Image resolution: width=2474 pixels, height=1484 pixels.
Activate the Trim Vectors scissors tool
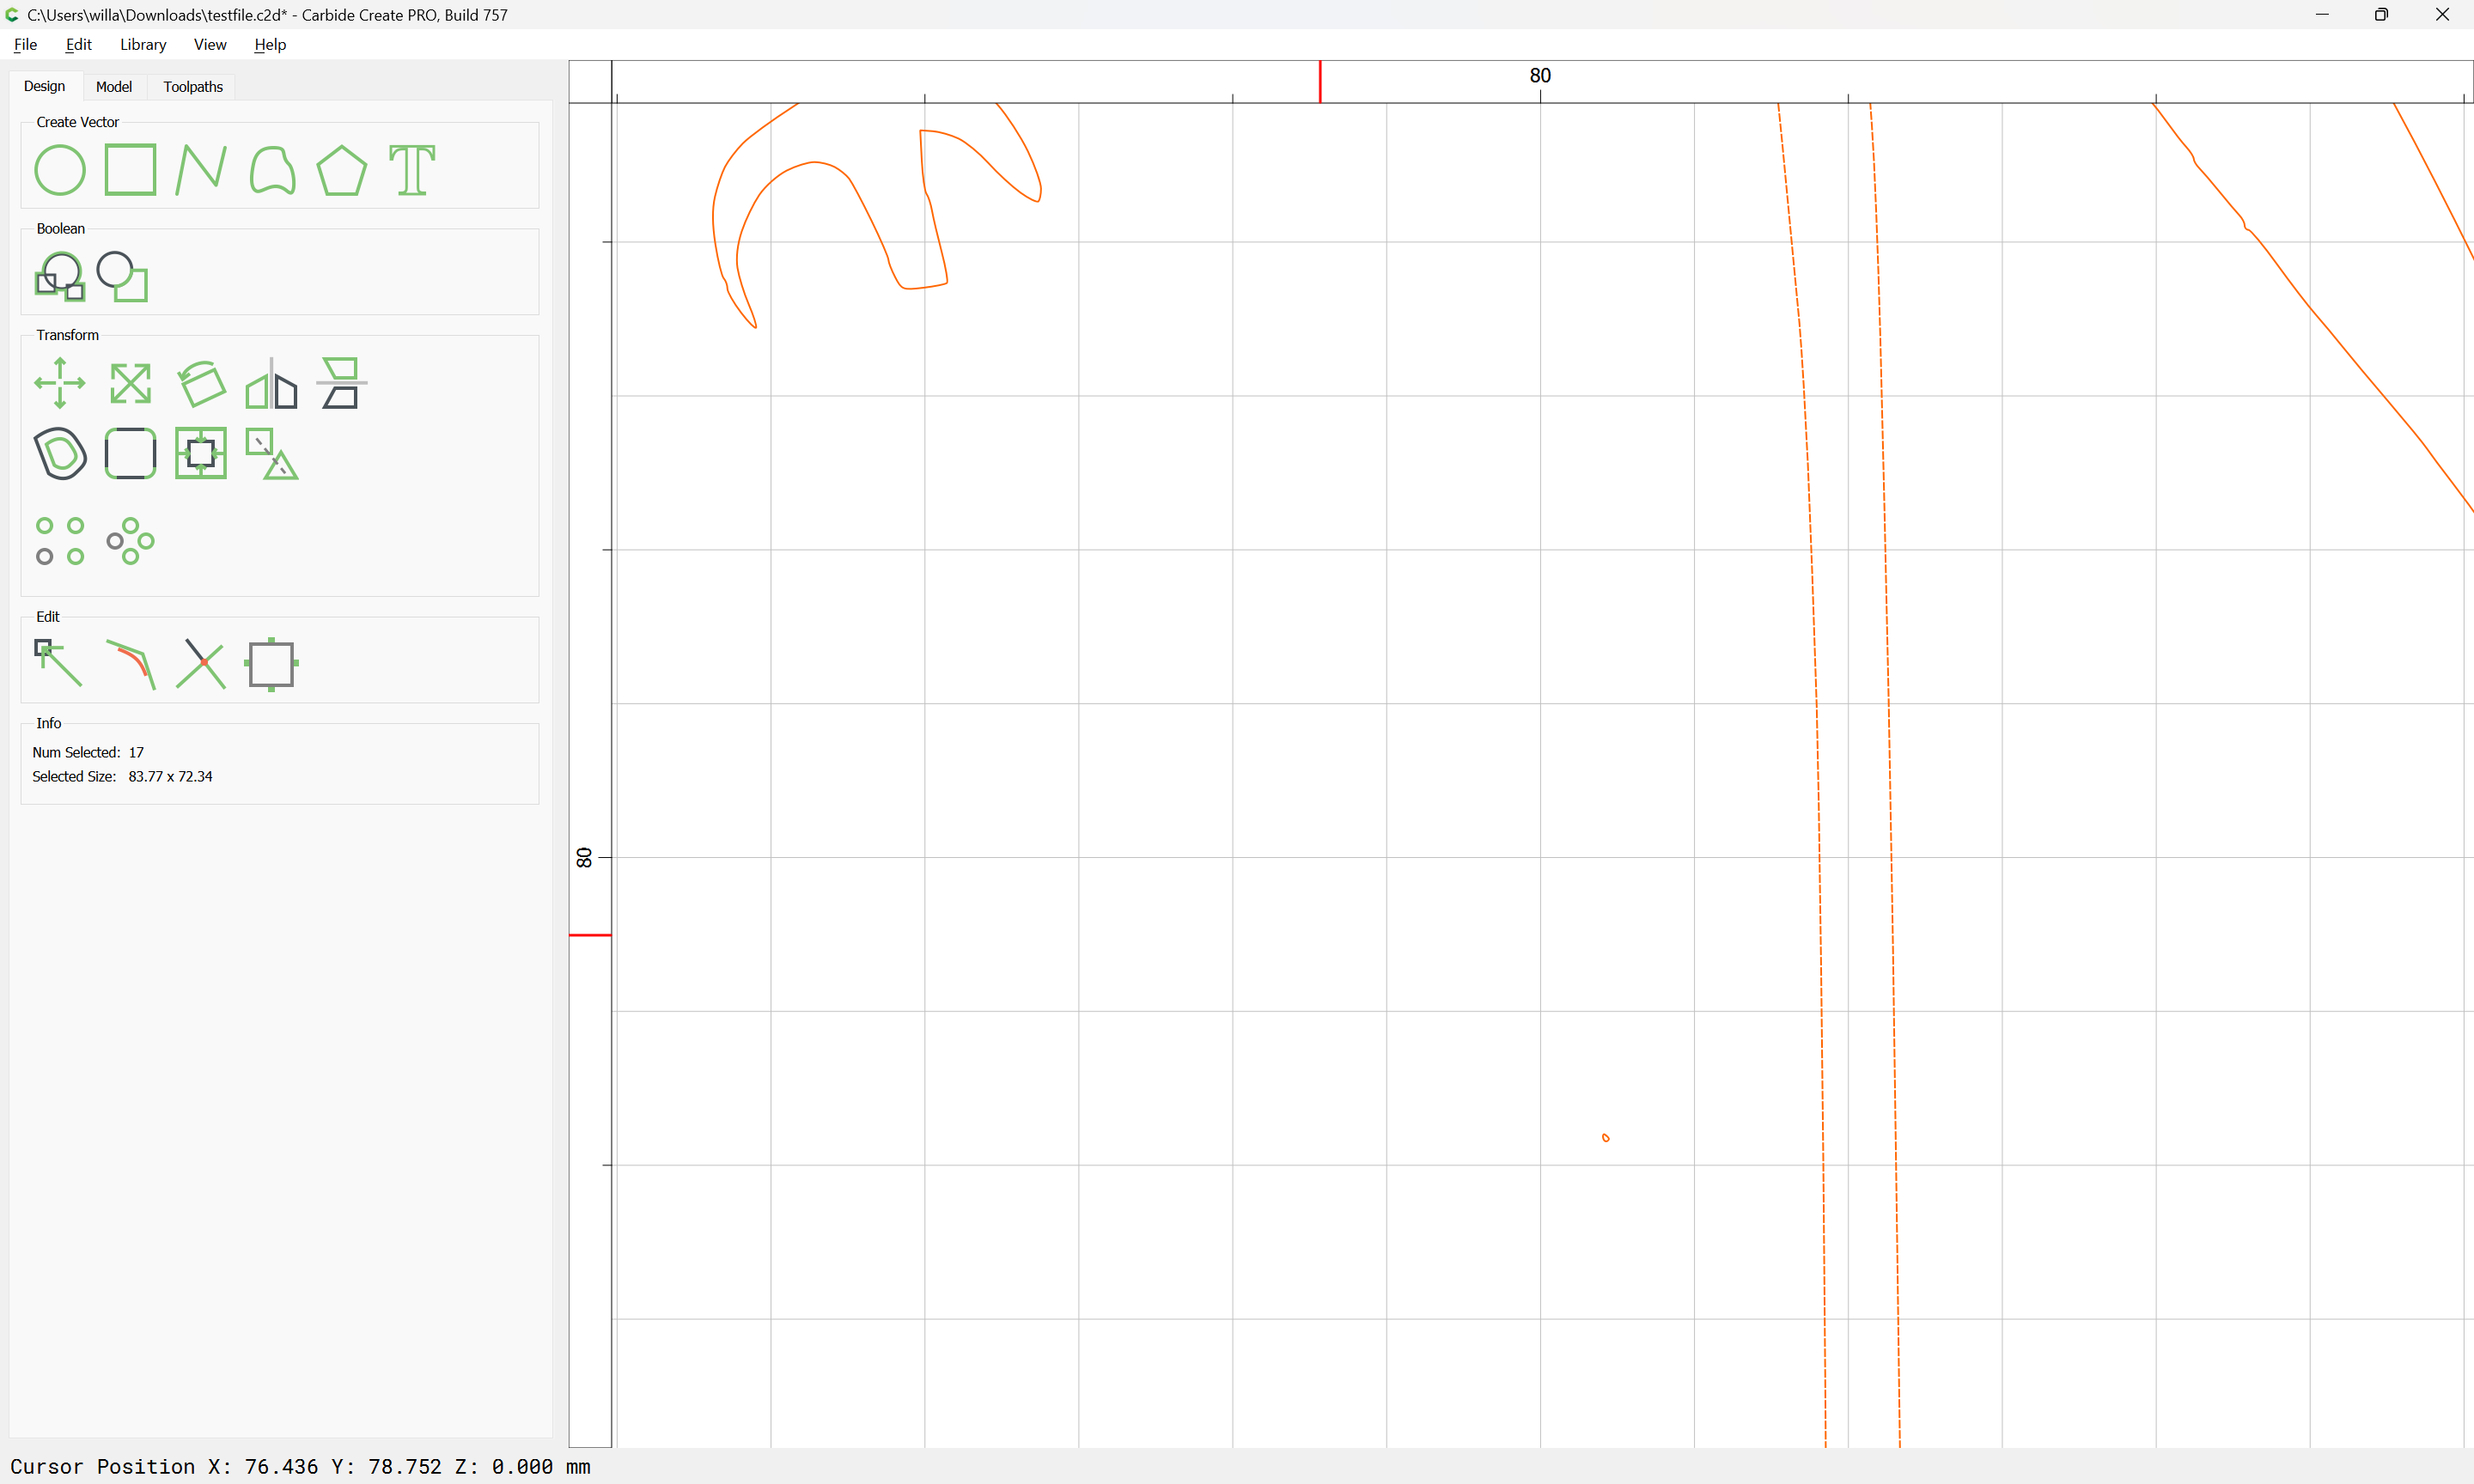click(201, 664)
